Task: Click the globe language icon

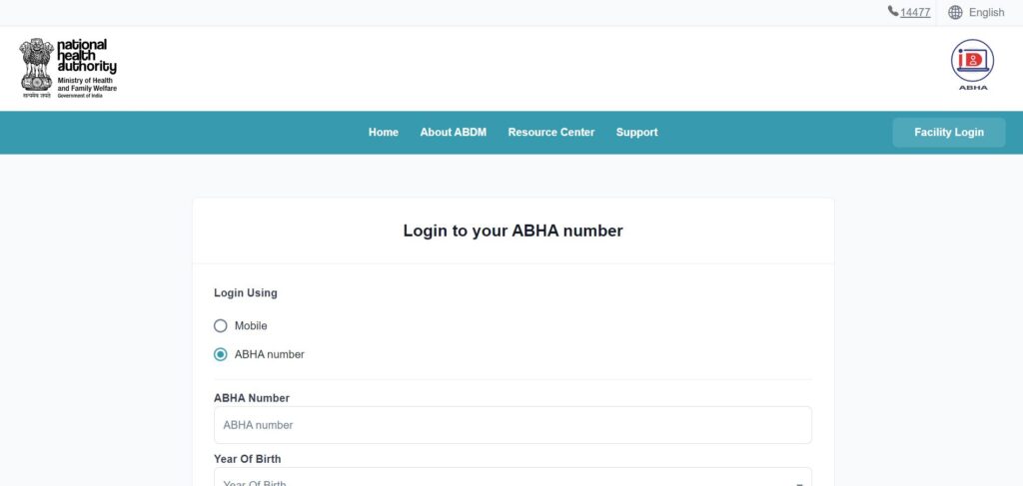Action: (x=955, y=12)
